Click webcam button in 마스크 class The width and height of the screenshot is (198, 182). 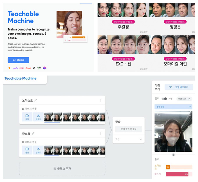[27, 150]
